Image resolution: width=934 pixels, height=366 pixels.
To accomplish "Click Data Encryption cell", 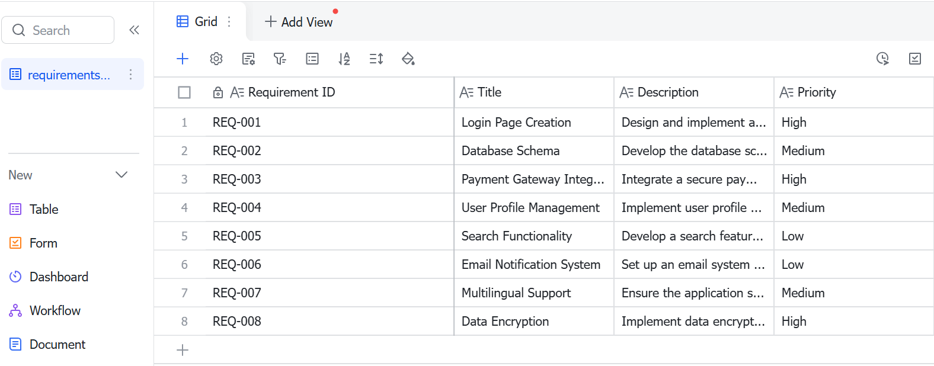I will click(x=534, y=321).
